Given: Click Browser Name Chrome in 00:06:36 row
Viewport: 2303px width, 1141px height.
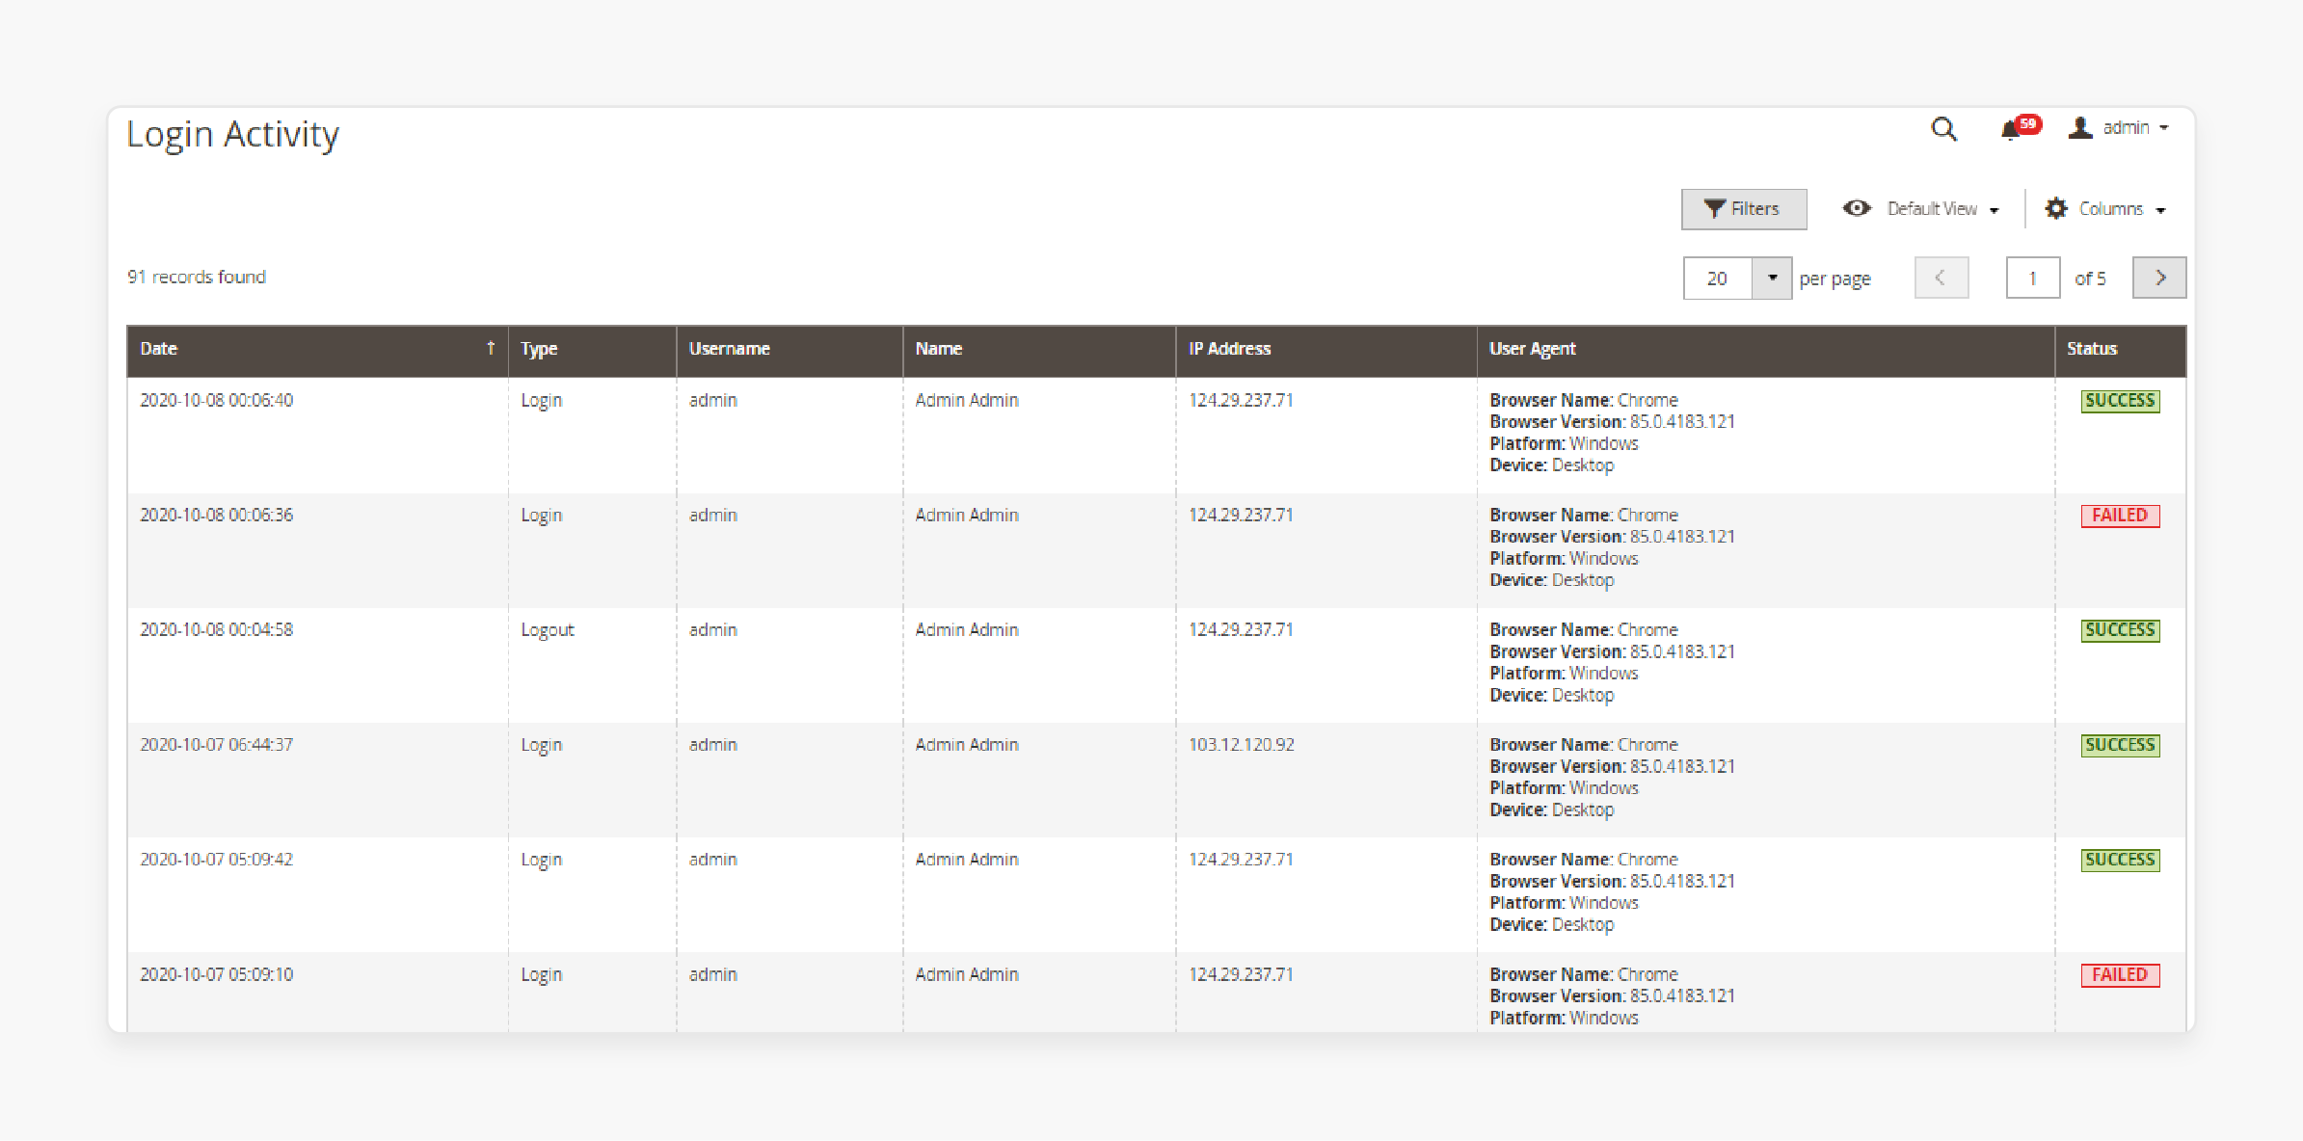Looking at the screenshot, I should tap(1584, 515).
